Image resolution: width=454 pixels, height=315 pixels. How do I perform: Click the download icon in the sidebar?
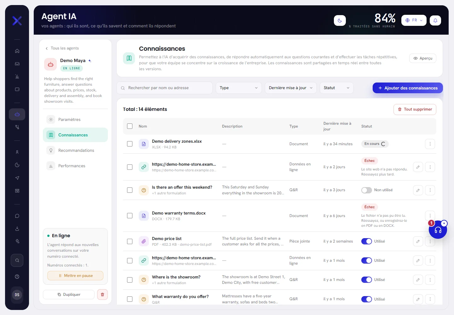point(17,229)
